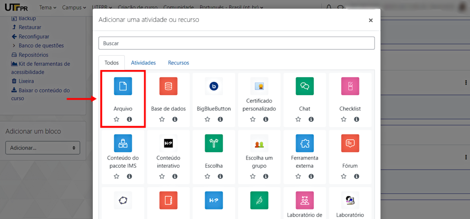The height and width of the screenshot is (219, 470).
Task: Click the Buscar search field
Action: point(236,43)
